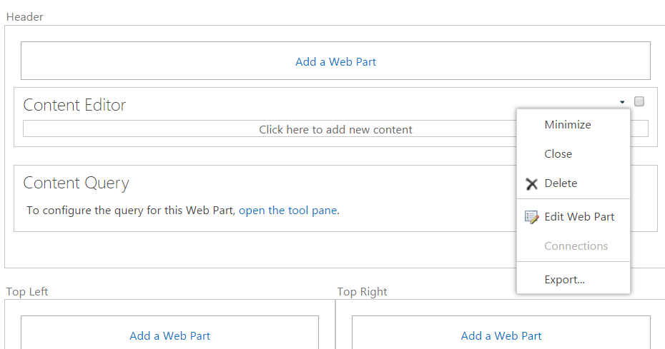Open the tool pane link

coord(287,211)
